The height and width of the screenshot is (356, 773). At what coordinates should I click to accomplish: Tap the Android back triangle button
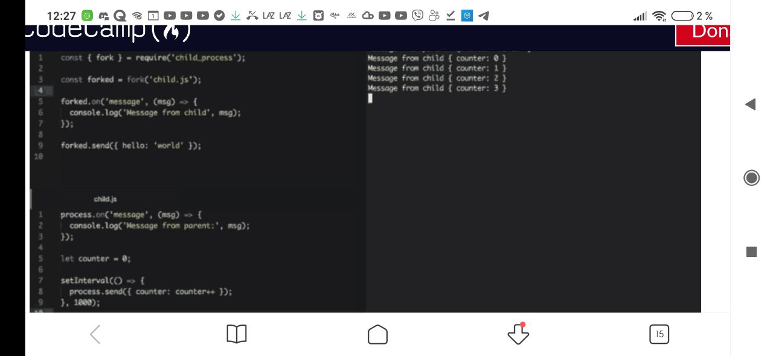[751, 104]
